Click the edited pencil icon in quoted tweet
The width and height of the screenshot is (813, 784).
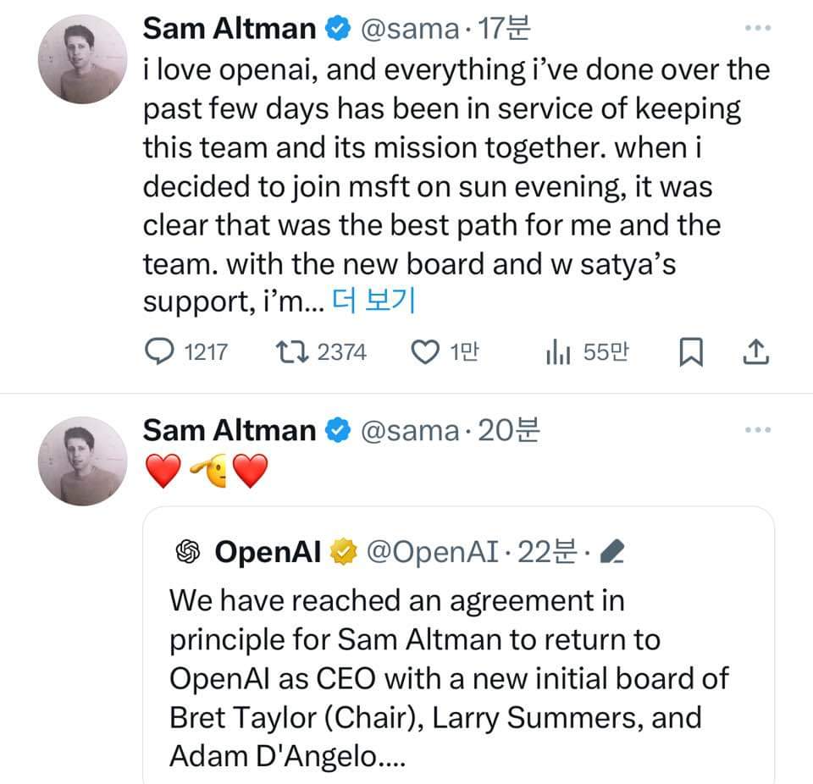611,553
